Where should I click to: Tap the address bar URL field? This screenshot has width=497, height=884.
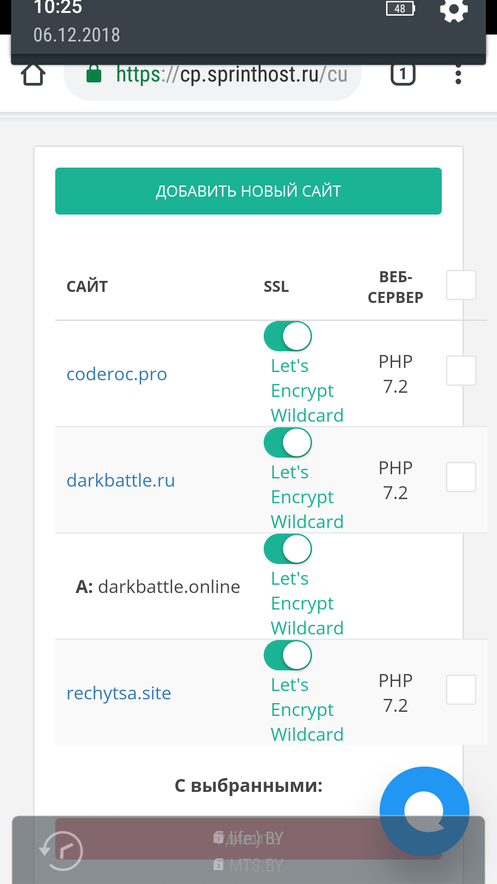tap(230, 76)
